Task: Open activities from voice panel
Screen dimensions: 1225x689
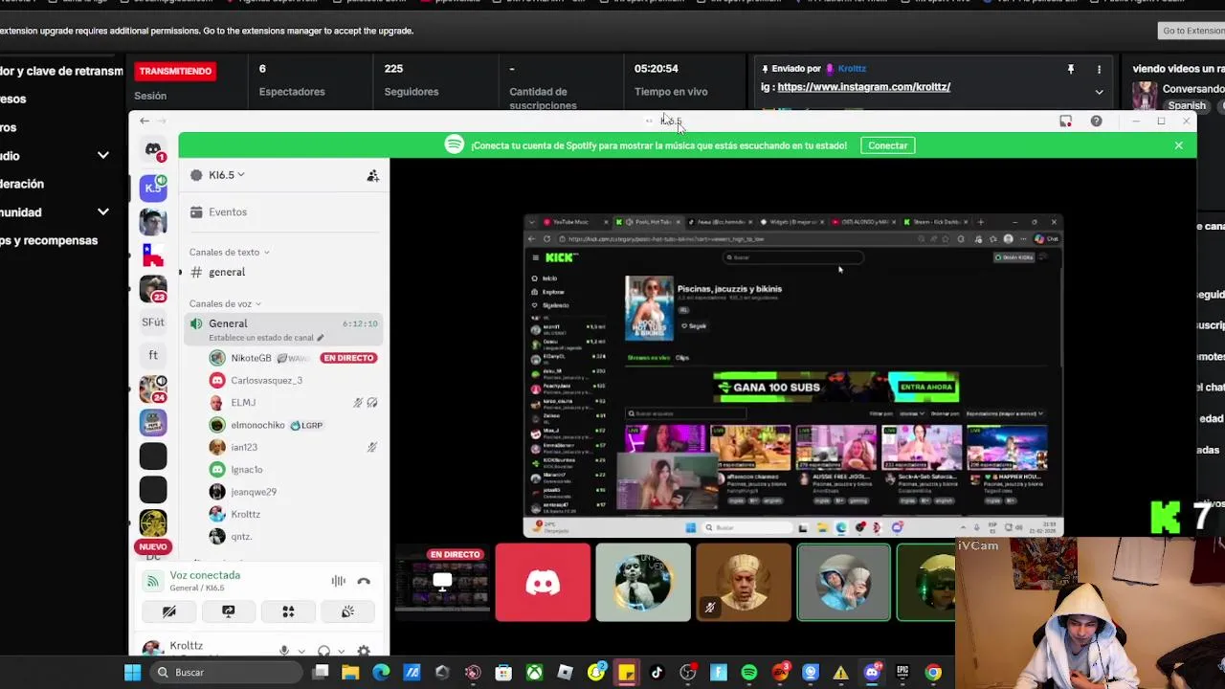Action: (x=288, y=611)
